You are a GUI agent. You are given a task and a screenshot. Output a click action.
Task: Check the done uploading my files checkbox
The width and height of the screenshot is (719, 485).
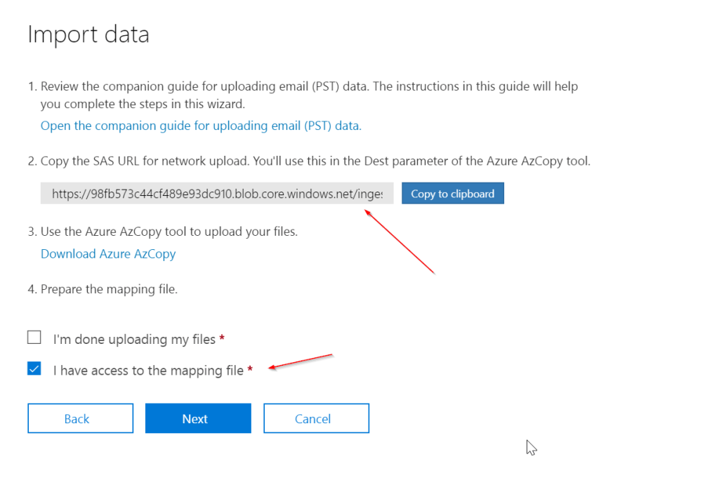coord(34,338)
